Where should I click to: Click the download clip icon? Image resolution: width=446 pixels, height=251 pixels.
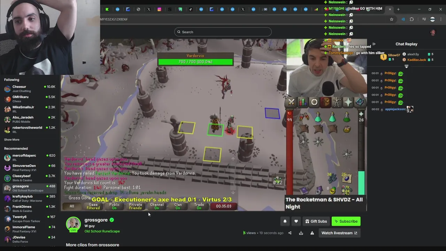[x=301, y=233]
